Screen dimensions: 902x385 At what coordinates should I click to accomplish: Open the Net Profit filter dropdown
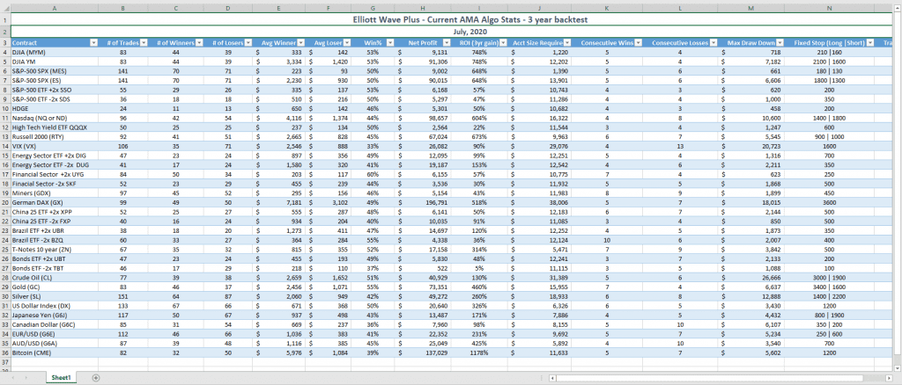pos(445,43)
